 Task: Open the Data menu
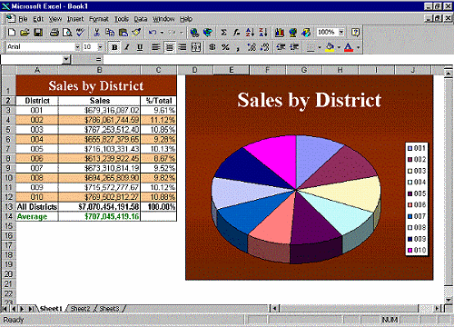pyautogui.click(x=141, y=19)
